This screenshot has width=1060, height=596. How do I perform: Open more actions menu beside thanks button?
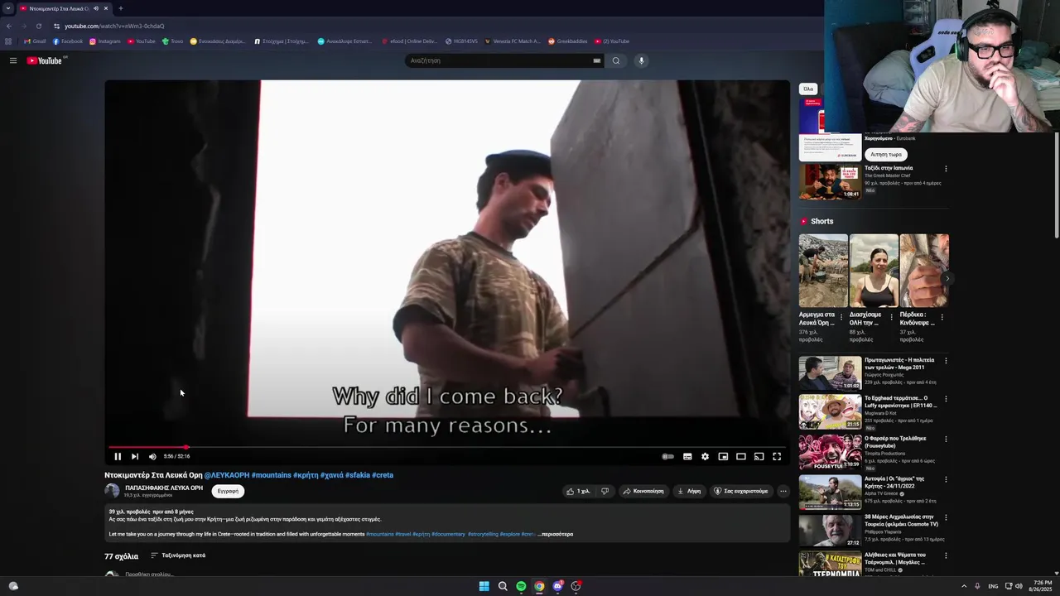[783, 491]
